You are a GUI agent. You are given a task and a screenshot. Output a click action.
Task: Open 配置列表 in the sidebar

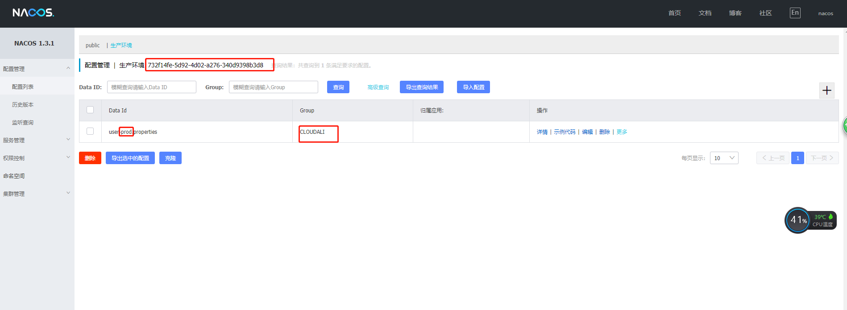point(23,87)
